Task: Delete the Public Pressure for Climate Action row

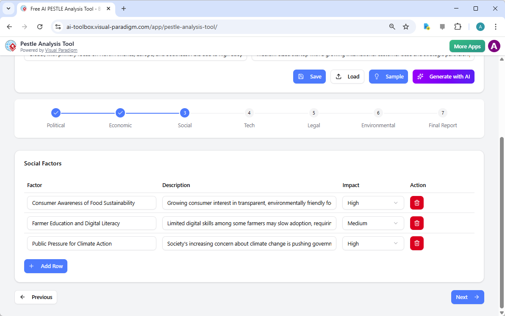Action: coord(416,243)
